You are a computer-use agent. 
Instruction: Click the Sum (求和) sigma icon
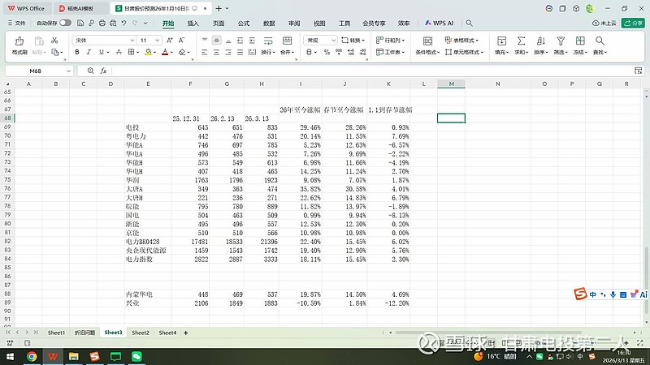(520, 41)
